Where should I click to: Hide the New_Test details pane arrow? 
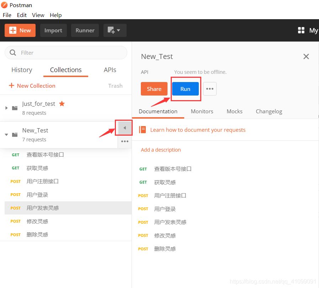point(124,128)
